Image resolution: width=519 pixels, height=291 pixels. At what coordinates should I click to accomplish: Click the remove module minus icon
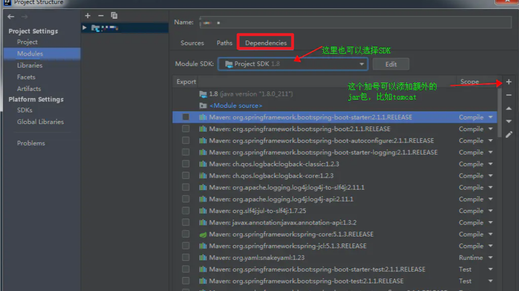pyautogui.click(x=100, y=15)
